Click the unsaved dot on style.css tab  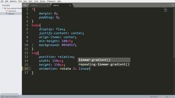70,5
